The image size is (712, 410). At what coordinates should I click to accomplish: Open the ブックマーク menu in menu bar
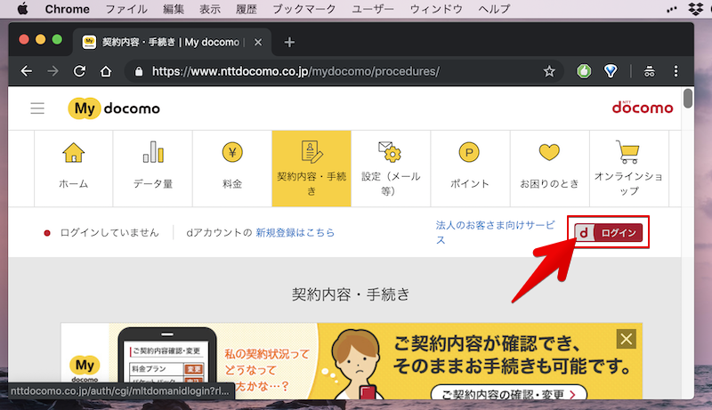click(303, 9)
